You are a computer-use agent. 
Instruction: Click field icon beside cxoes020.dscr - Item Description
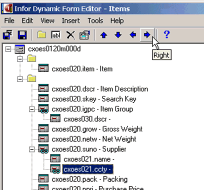click(x=43, y=88)
